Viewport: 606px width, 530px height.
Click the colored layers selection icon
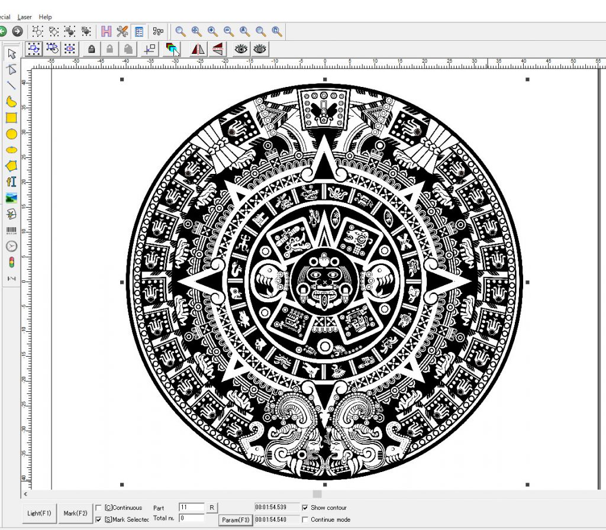(172, 49)
